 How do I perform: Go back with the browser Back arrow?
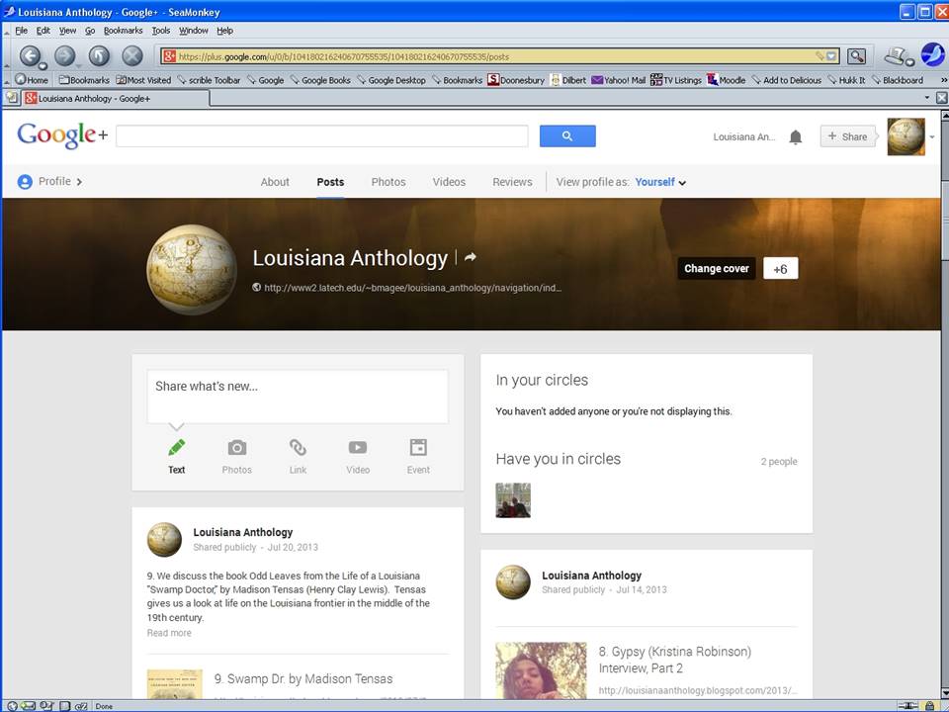coord(31,56)
